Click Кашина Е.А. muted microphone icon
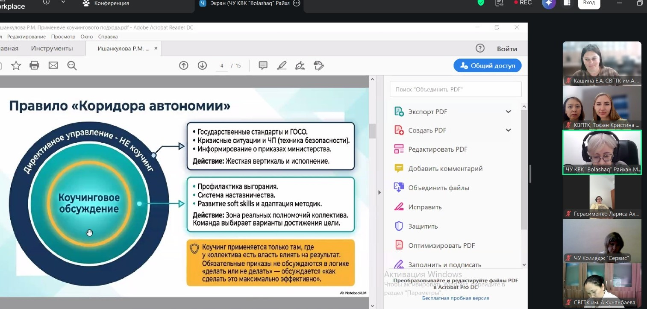The image size is (647, 309). pyautogui.click(x=568, y=80)
